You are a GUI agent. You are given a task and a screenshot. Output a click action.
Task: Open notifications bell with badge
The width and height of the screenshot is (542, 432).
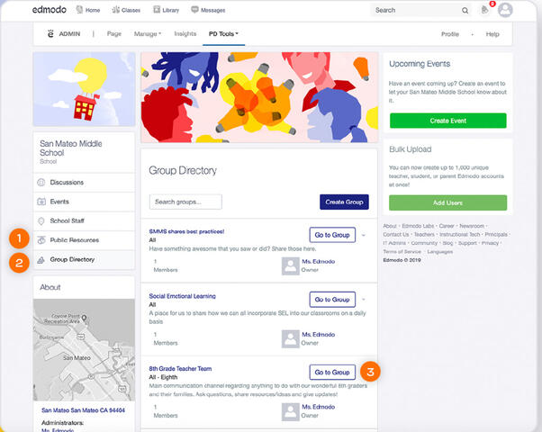(x=485, y=10)
